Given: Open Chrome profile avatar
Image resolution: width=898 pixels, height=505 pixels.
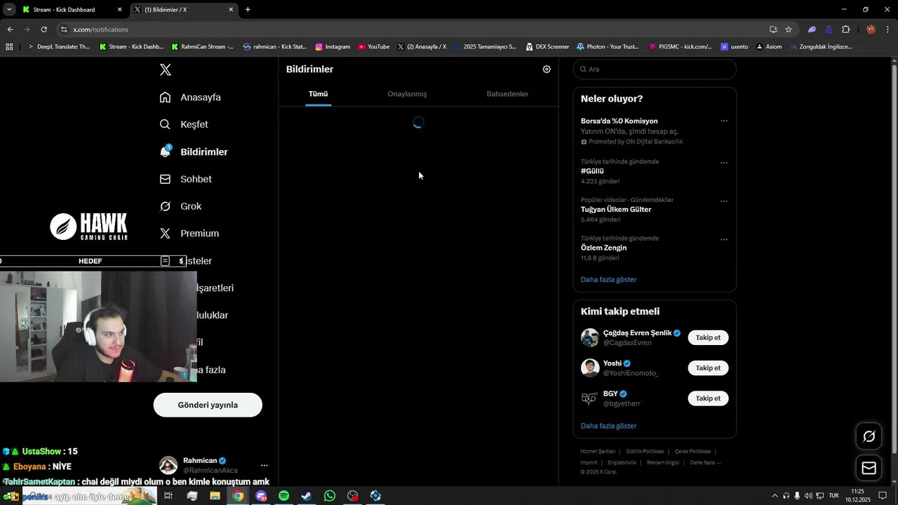Looking at the screenshot, I should point(871,29).
